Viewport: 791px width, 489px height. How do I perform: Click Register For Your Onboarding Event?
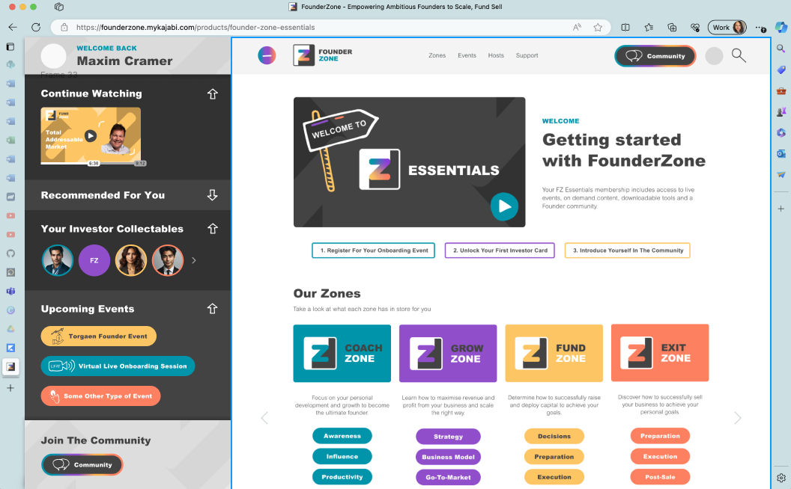click(373, 250)
